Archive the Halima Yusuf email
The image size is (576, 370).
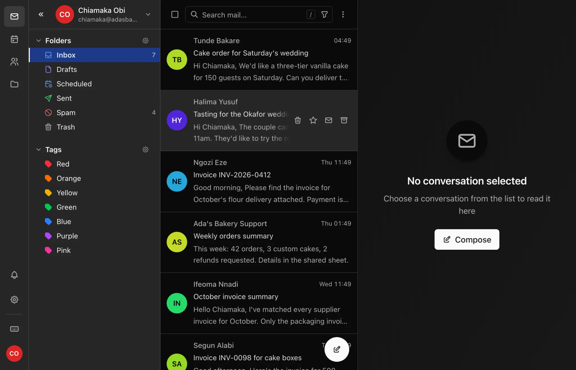point(344,120)
